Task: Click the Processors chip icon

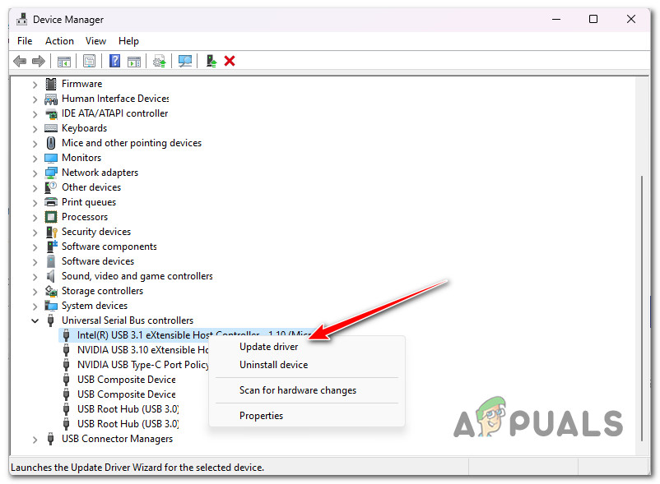Action: (x=51, y=217)
